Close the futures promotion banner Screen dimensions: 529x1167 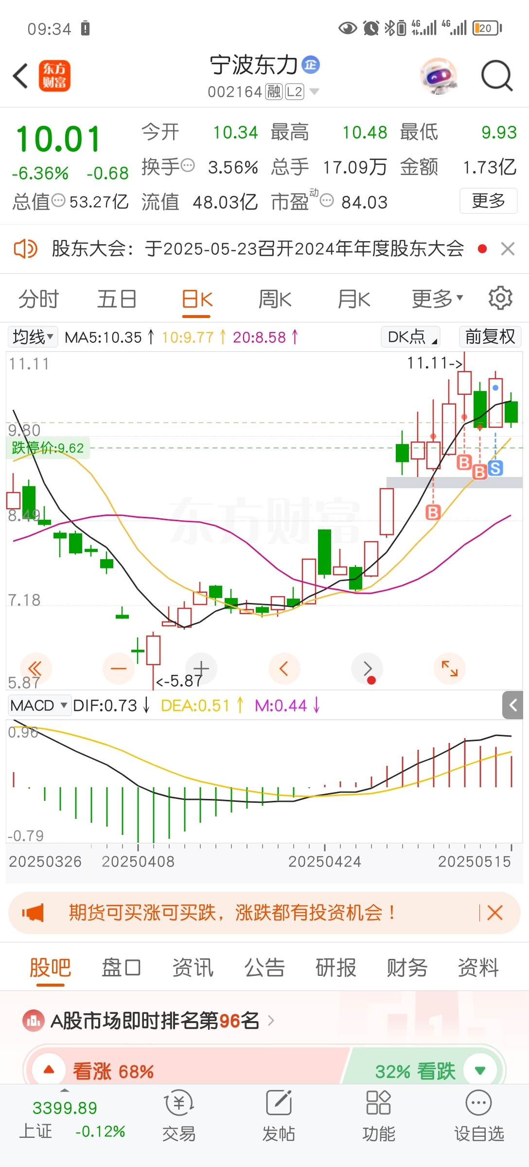(494, 913)
